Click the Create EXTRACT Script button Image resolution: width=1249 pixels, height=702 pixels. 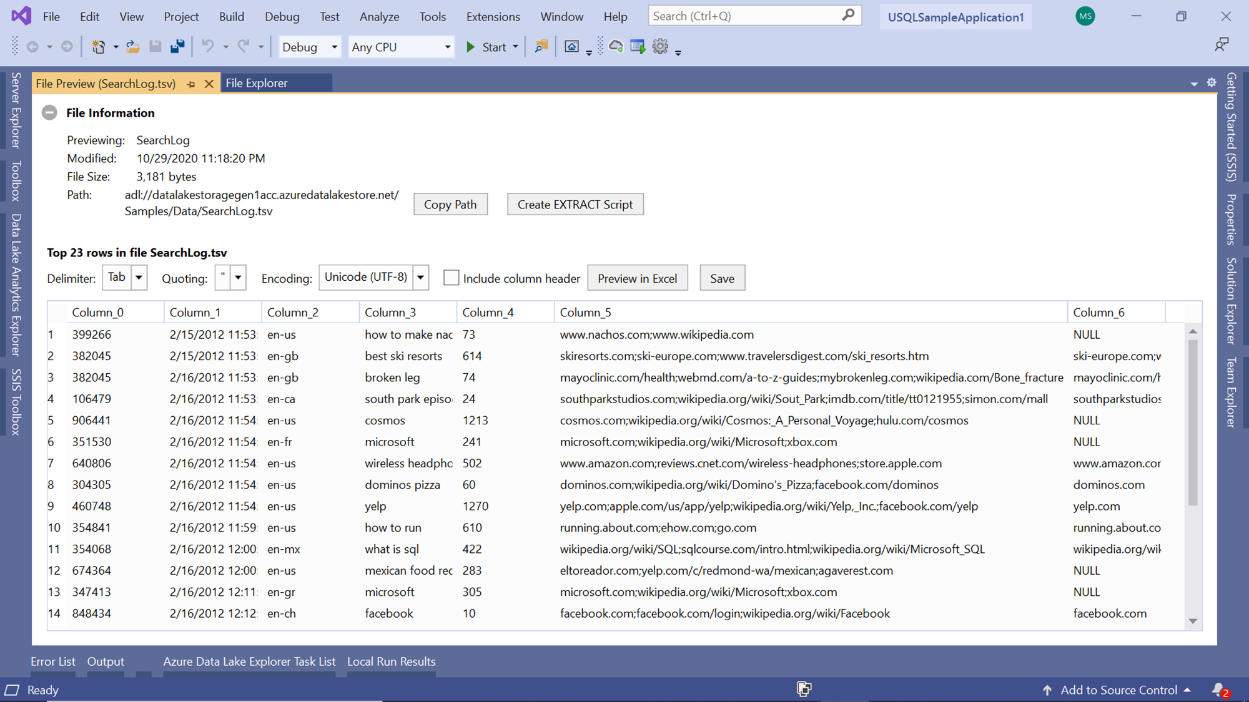point(575,205)
